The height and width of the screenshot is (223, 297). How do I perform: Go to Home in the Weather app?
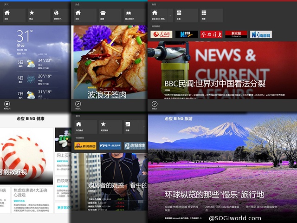point(14,15)
